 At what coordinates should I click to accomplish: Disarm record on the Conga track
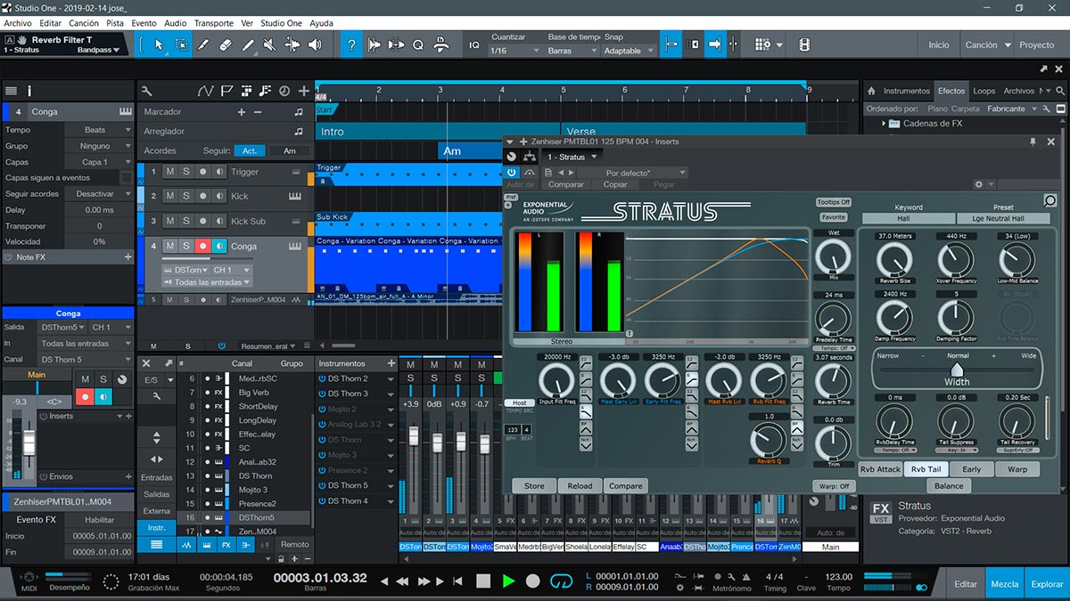pos(202,246)
